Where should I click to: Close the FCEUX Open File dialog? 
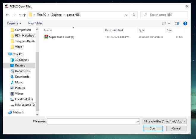tap(187, 6)
